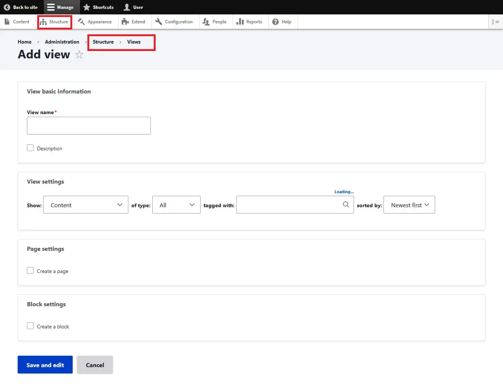Click the View basic information heading
The image size is (503, 386).
[x=59, y=91]
